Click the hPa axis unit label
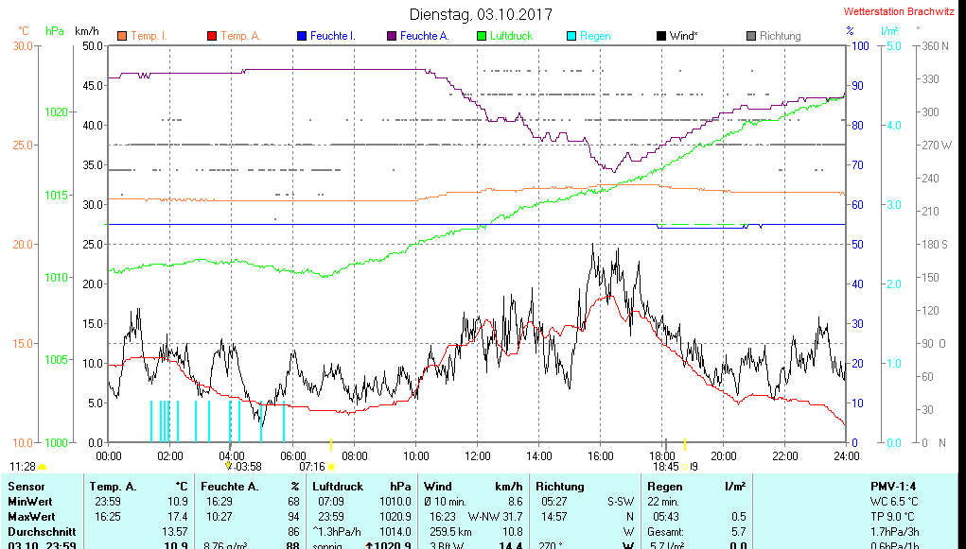 (x=55, y=31)
